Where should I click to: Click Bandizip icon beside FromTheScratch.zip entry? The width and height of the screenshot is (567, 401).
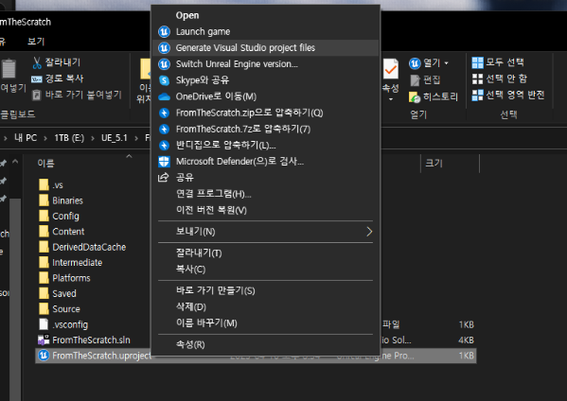tap(164, 113)
